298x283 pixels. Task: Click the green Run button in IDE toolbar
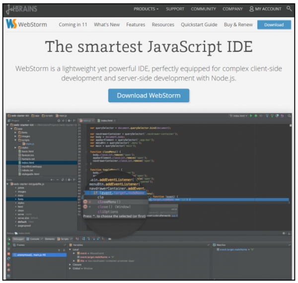[251, 116]
